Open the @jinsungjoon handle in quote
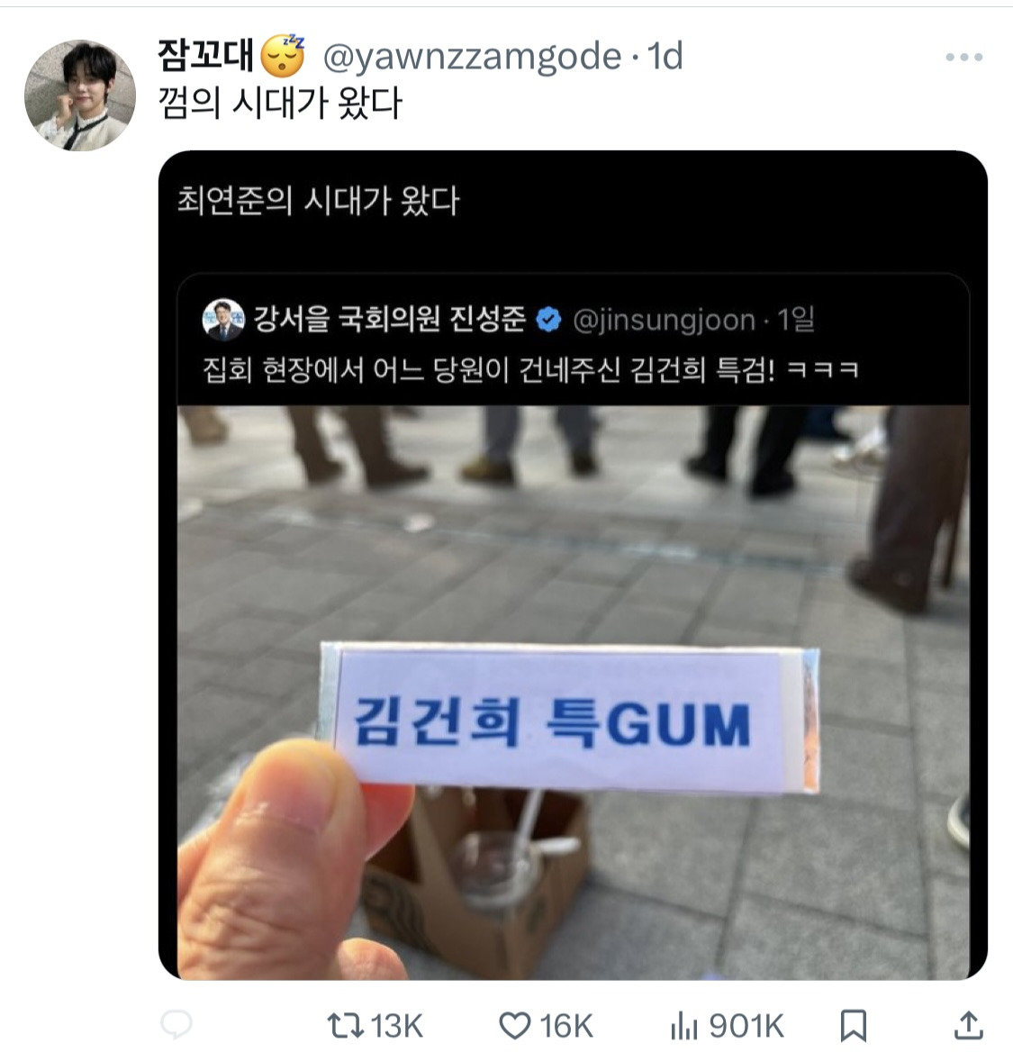This screenshot has width=1013, height=1052. click(x=665, y=320)
